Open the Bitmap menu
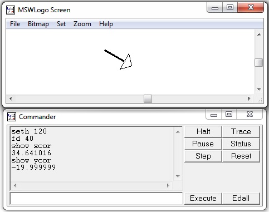 38,24
